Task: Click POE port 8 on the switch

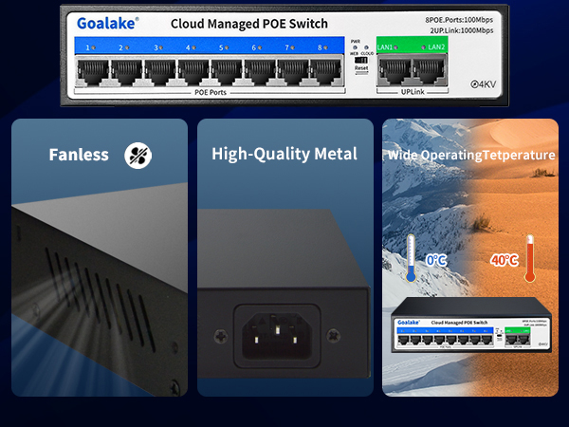Action: (x=325, y=72)
